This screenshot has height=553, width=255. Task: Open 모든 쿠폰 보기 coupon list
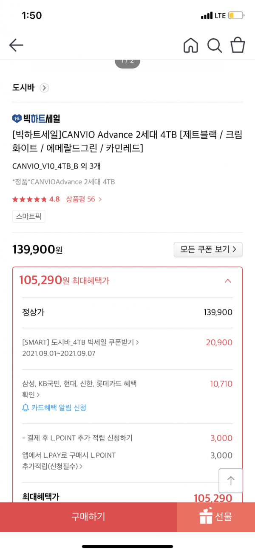(x=208, y=249)
